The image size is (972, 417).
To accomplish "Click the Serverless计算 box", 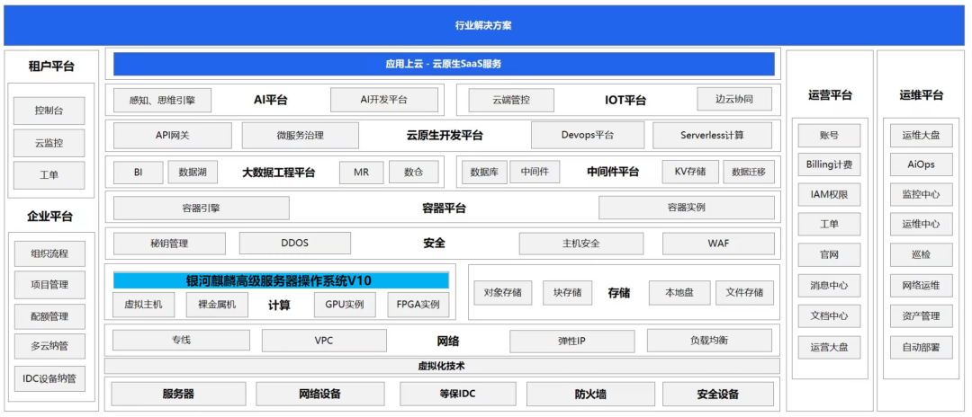I will coord(712,135).
